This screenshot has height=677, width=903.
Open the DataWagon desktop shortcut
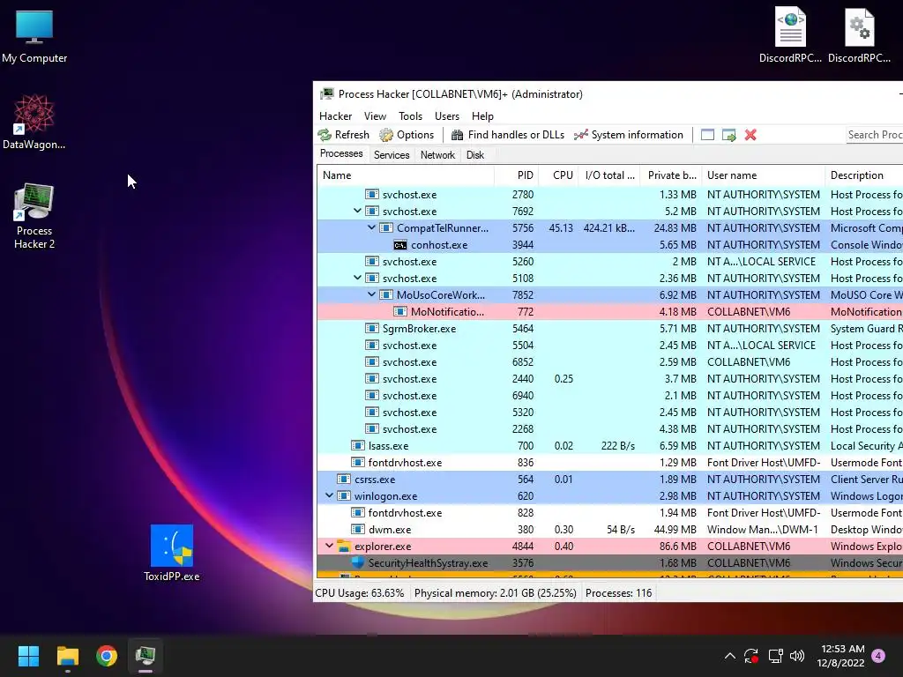coord(34,122)
